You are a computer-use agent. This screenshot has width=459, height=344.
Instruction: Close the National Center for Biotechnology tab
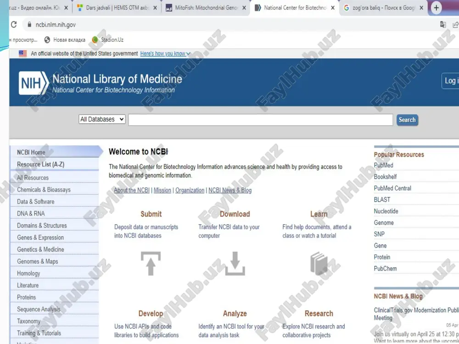coord(333,8)
